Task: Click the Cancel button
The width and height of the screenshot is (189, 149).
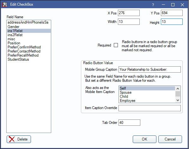Action: coord(170,139)
